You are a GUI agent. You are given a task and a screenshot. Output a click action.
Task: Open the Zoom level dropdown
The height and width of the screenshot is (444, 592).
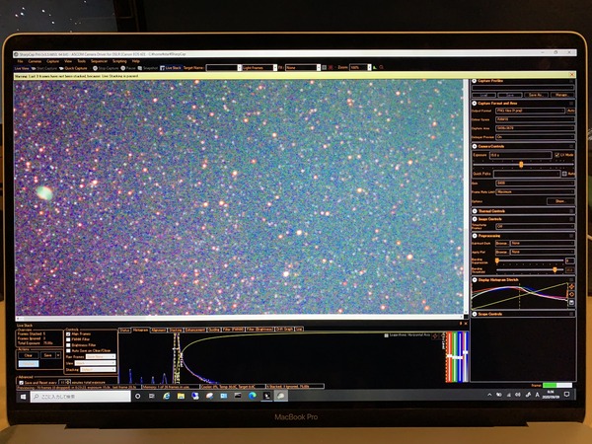click(360, 67)
